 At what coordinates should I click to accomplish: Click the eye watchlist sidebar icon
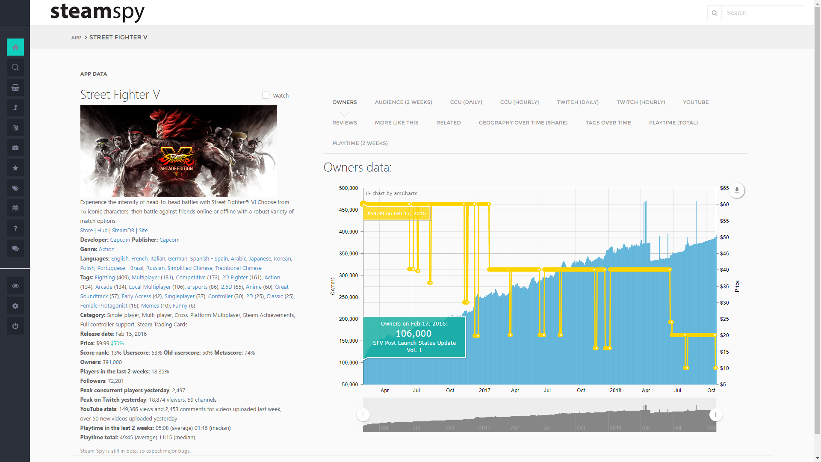15,286
